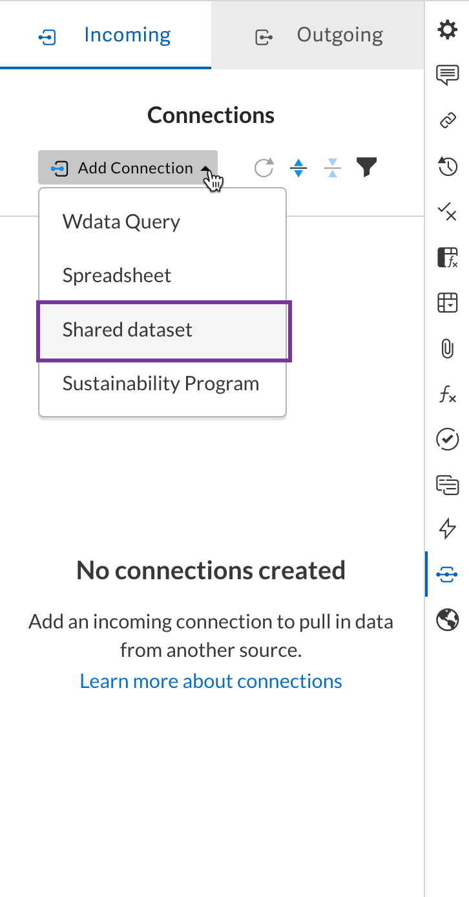Viewport: 469px width, 897px height.
Task: Select Spreadsheet connection option
Action: click(117, 275)
